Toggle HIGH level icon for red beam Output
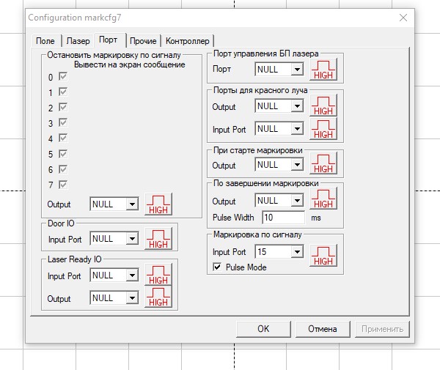Viewport: 440px width, 370px height. click(323, 106)
